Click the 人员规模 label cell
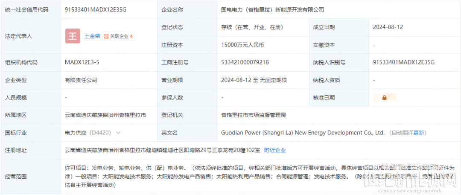The height and width of the screenshot is (195, 461). (31, 98)
